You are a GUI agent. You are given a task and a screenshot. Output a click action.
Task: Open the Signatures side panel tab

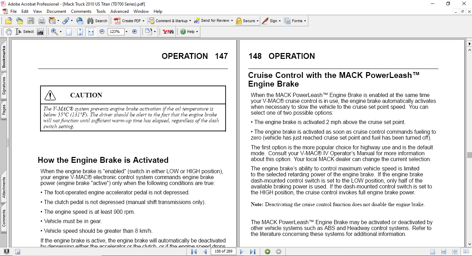point(4,86)
